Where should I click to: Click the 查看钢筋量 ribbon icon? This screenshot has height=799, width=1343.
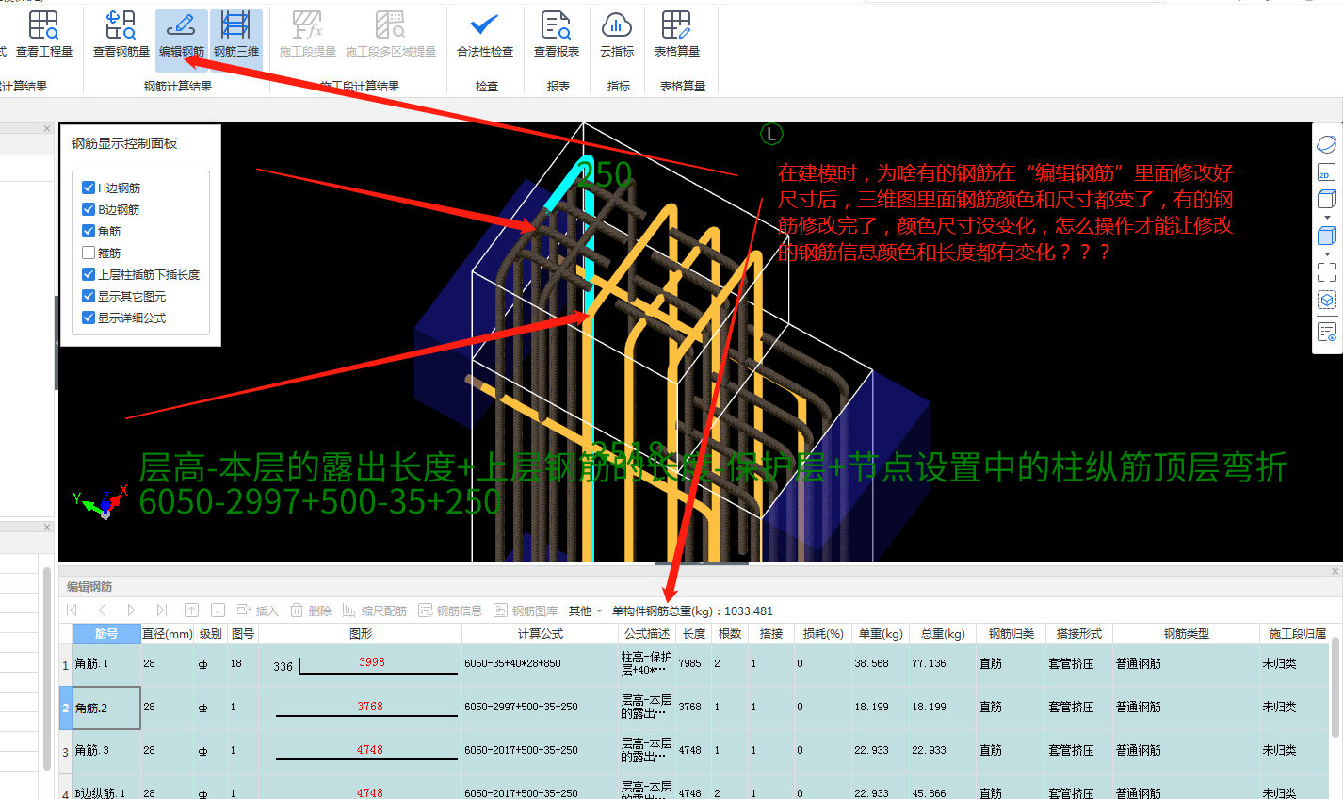(121, 34)
